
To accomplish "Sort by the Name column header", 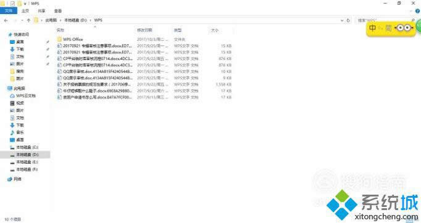I will click(60, 30).
